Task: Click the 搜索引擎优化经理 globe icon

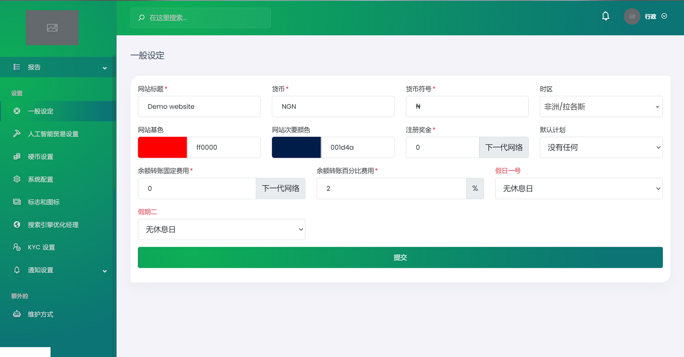Action: click(17, 225)
